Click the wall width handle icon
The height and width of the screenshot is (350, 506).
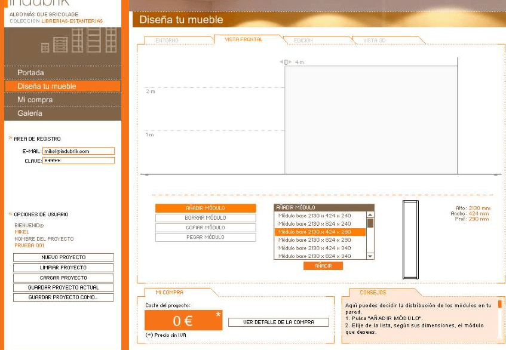[x=287, y=62]
